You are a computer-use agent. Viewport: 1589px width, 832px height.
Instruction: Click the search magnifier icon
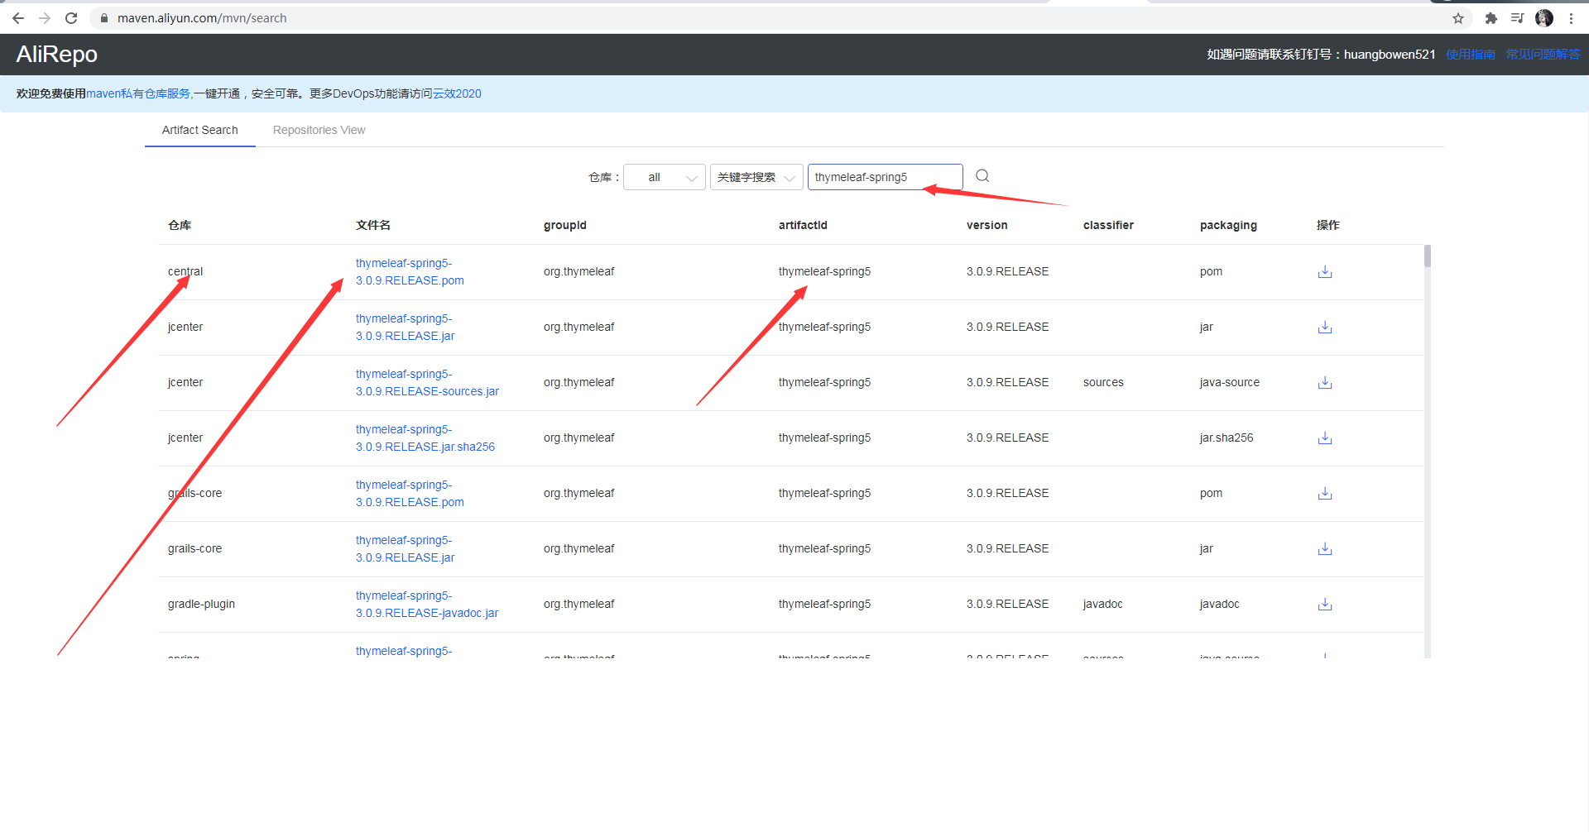point(982,176)
